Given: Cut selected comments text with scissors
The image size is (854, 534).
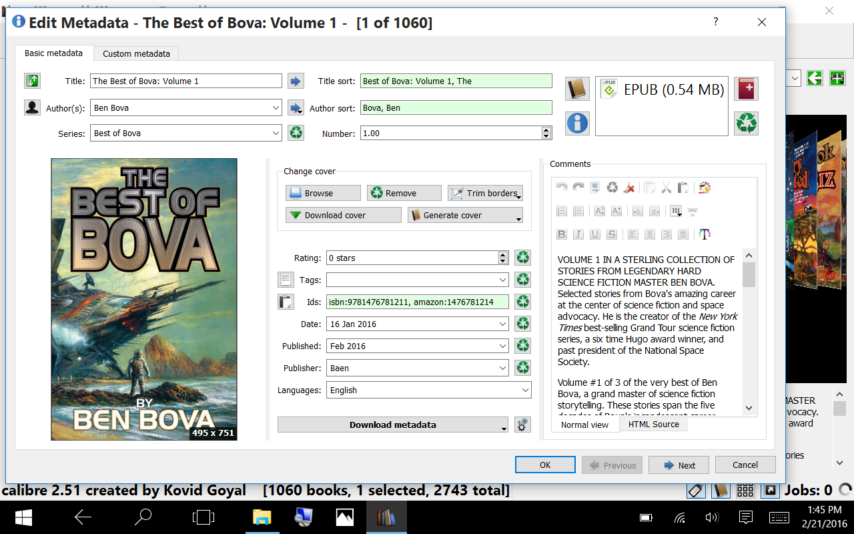Looking at the screenshot, I should (666, 188).
